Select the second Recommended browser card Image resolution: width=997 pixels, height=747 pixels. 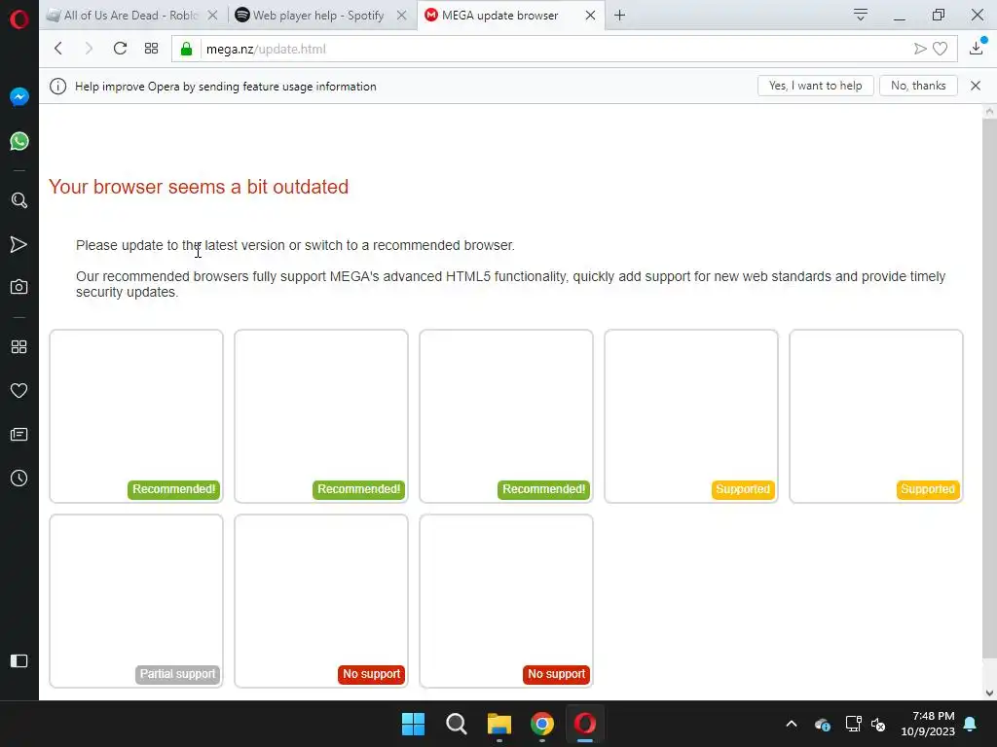[x=321, y=416]
